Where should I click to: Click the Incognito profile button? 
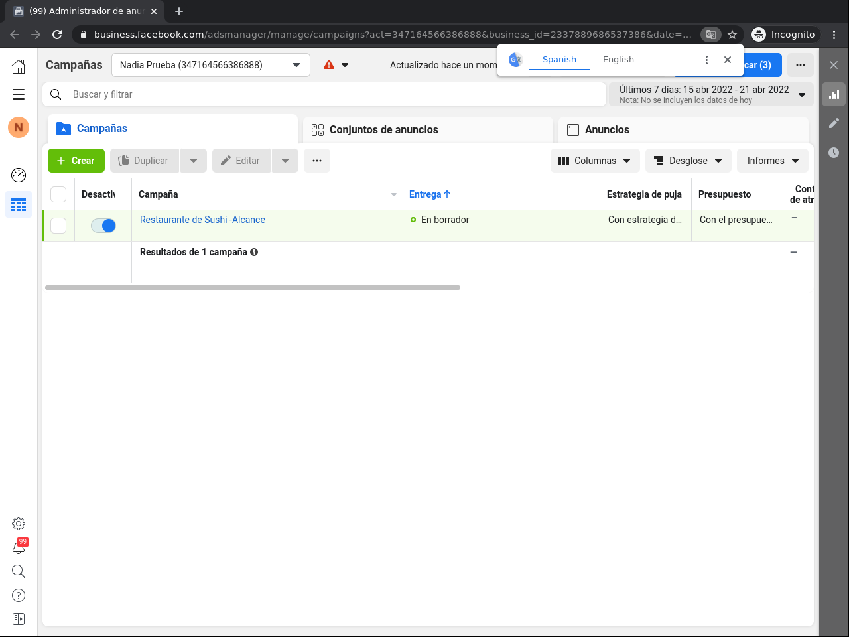tap(784, 35)
